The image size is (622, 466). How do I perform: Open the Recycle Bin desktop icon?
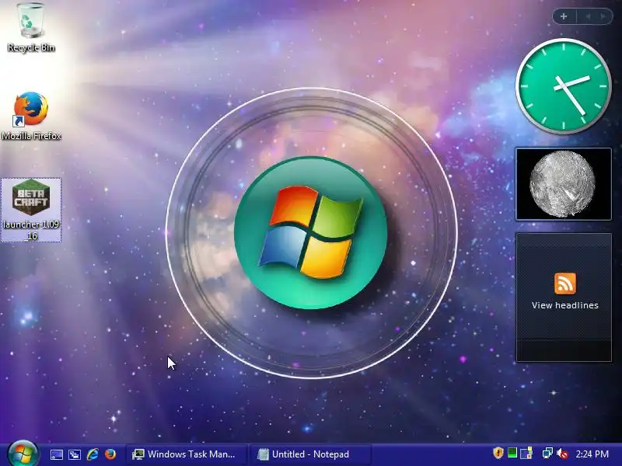(x=30, y=28)
